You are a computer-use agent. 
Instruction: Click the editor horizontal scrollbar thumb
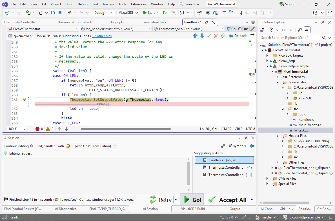(x=126, y=129)
